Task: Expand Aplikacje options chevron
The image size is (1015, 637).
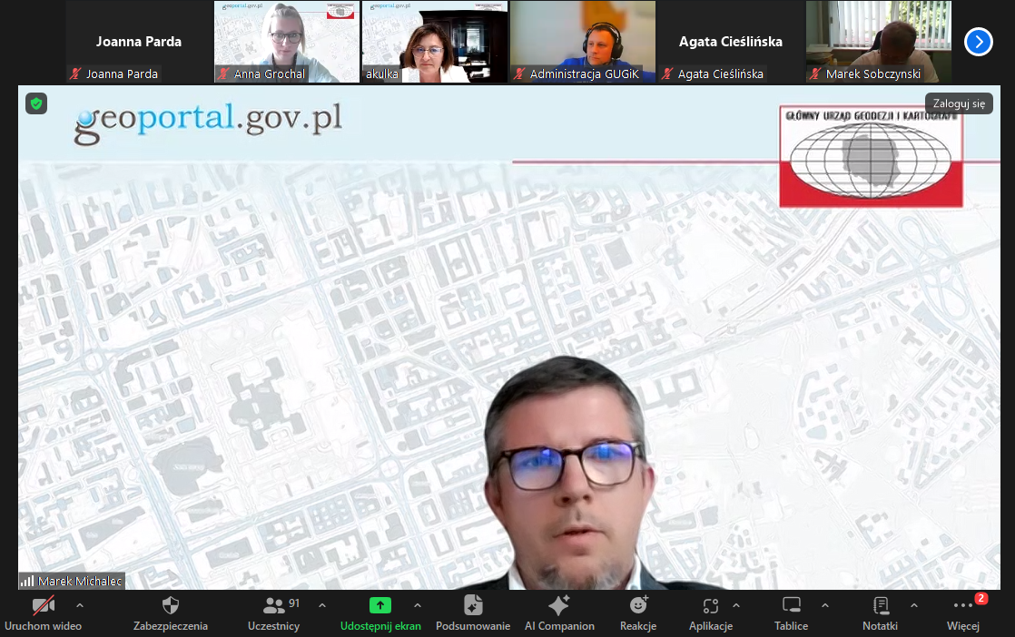Action: coord(736,605)
